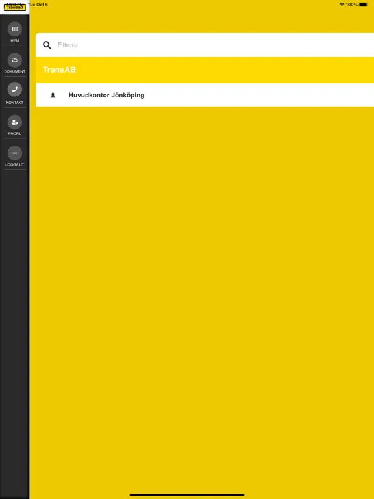374x499 pixels.
Task: Click the TransAB logo in the sidebar
Action: click(15, 7)
